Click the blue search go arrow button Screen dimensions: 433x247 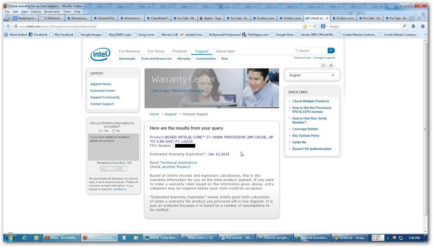[331, 50]
